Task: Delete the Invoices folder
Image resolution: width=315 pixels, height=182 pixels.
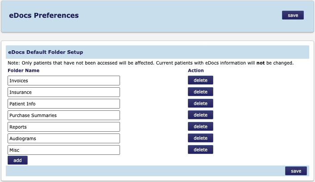Action: [x=200, y=81]
